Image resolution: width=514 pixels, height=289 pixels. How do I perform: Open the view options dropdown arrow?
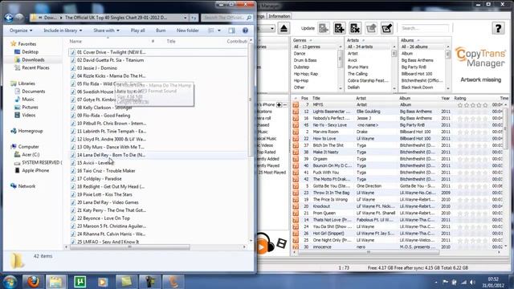point(219,31)
